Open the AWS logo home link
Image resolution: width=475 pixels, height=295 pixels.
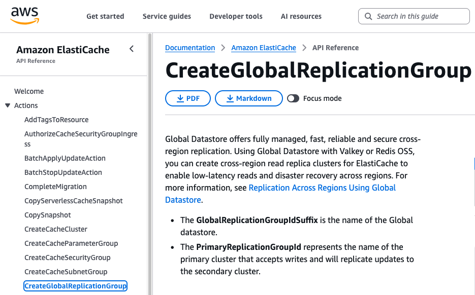pos(25,16)
